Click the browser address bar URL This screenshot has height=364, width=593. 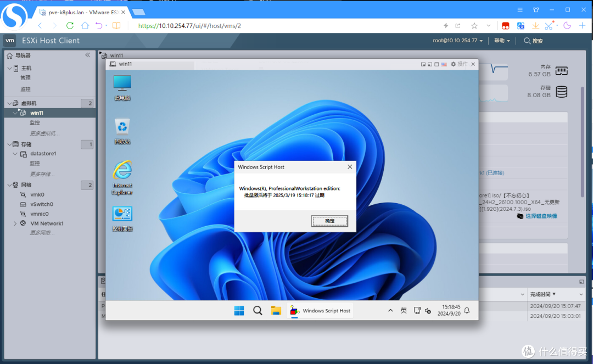(189, 26)
